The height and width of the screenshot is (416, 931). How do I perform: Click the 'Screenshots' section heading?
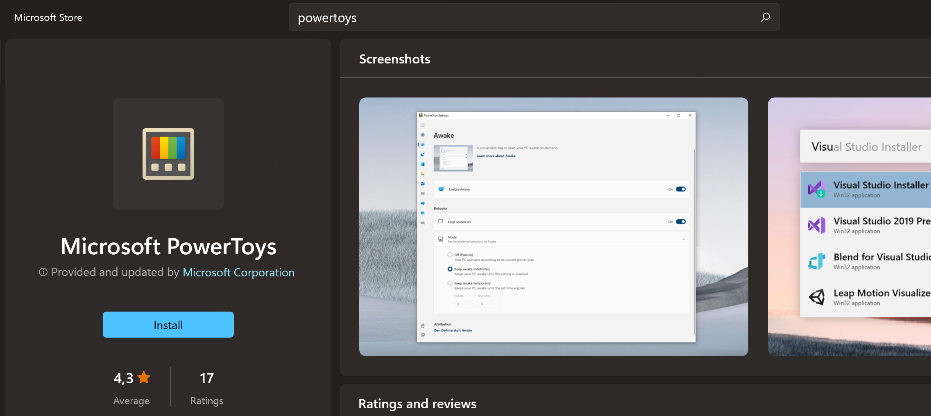tap(394, 59)
